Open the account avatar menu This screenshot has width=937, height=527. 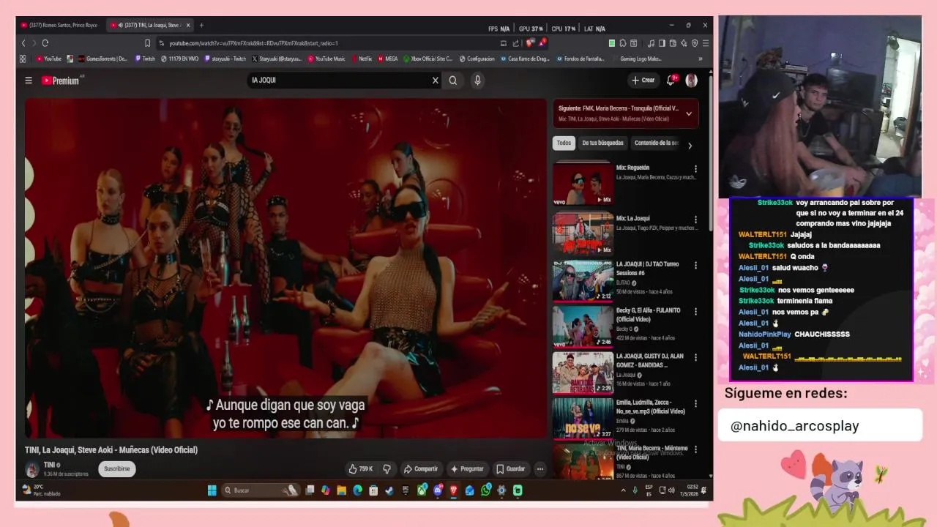pos(691,81)
